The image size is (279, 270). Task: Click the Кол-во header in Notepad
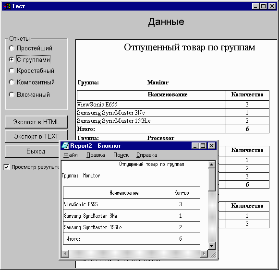pyautogui.click(x=182, y=193)
